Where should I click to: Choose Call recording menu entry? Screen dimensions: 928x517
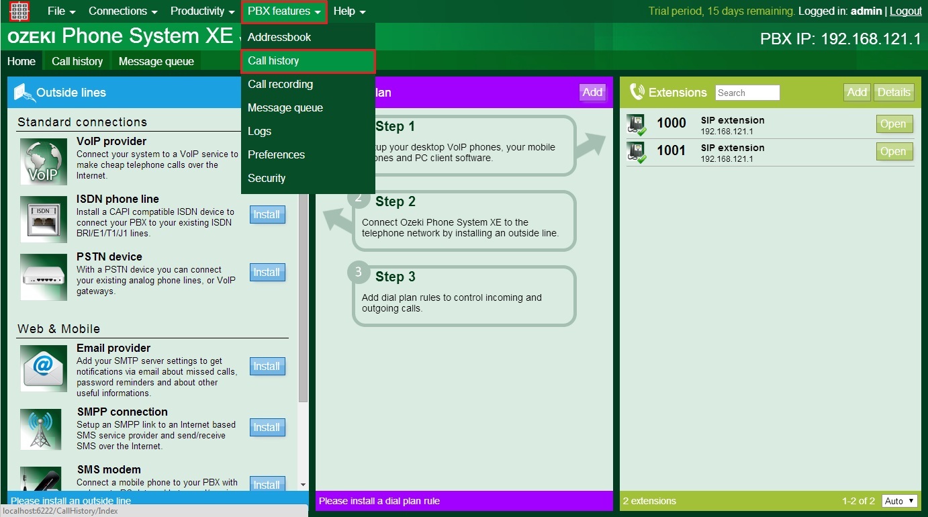pos(308,84)
